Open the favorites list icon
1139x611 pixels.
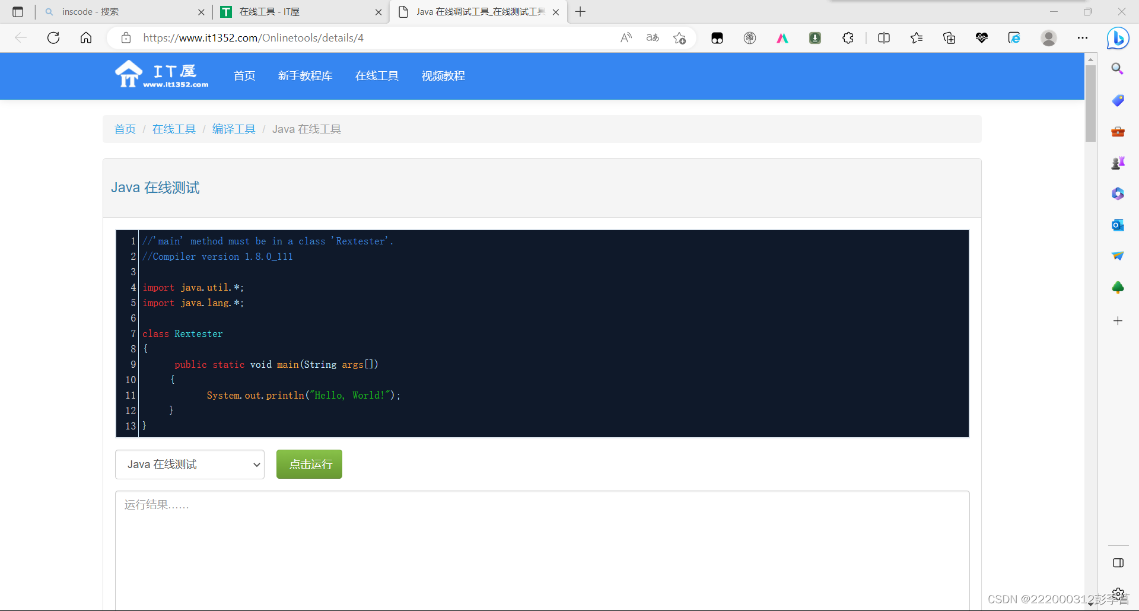(x=917, y=38)
